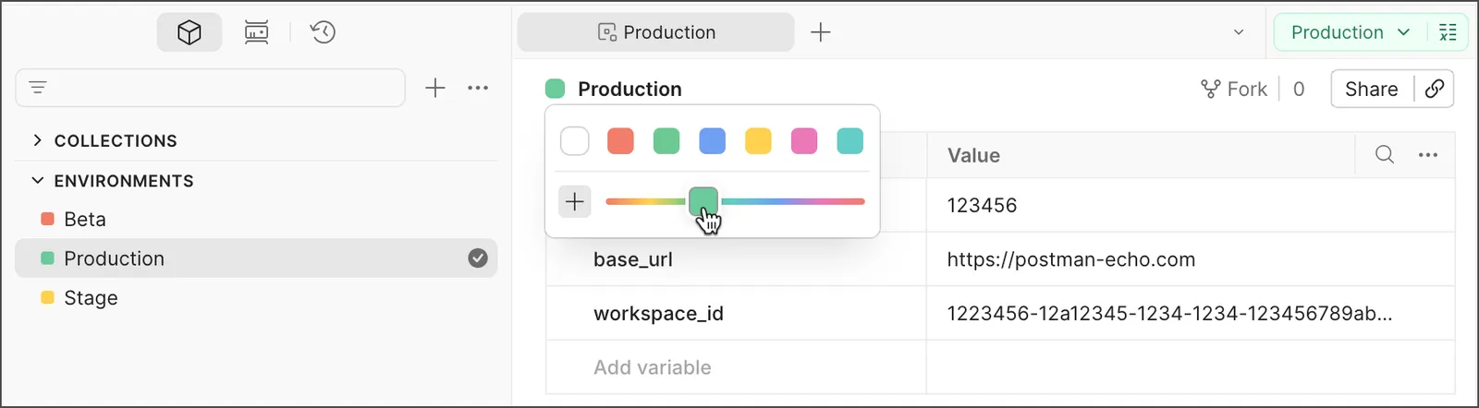
Task: Open the variables table three-dot menu
Action: 1428,155
